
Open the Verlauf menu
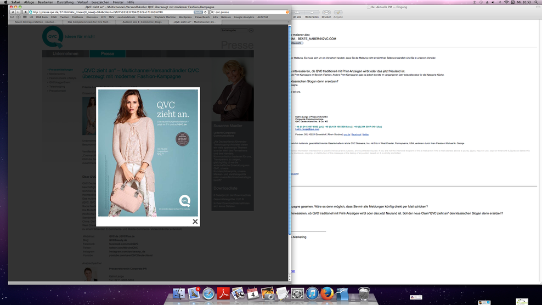tap(82, 2)
